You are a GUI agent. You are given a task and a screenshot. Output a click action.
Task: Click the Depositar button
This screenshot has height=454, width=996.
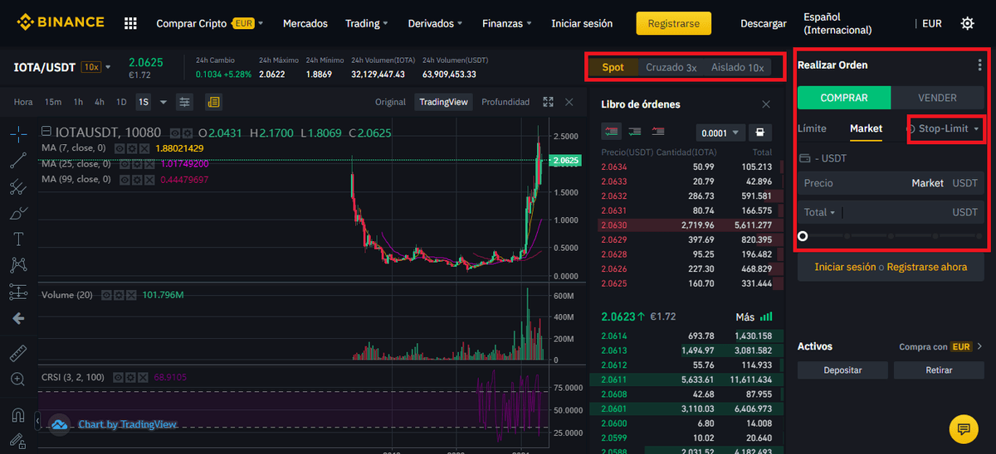tap(842, 370)
